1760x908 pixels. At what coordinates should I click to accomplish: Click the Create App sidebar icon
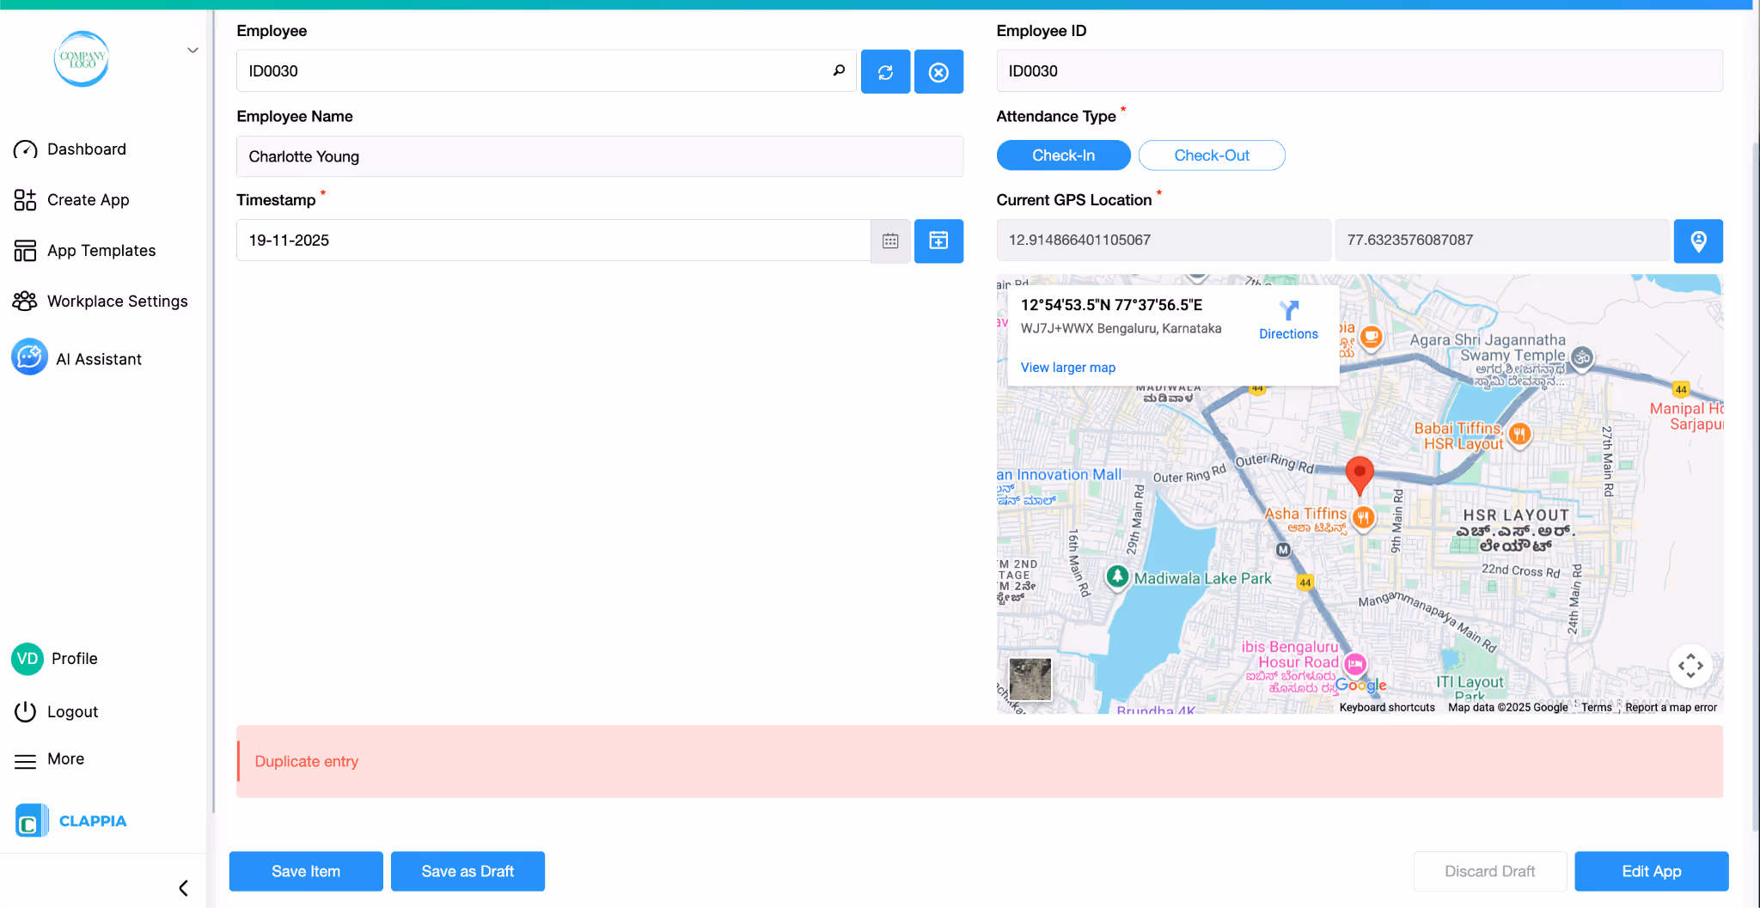25,199
